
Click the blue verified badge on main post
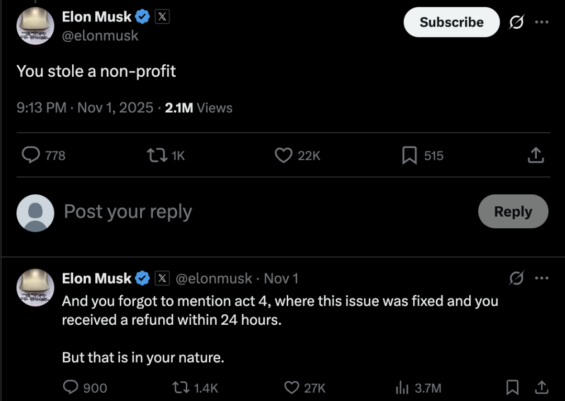pyautogui.click(x=142, y=17)
